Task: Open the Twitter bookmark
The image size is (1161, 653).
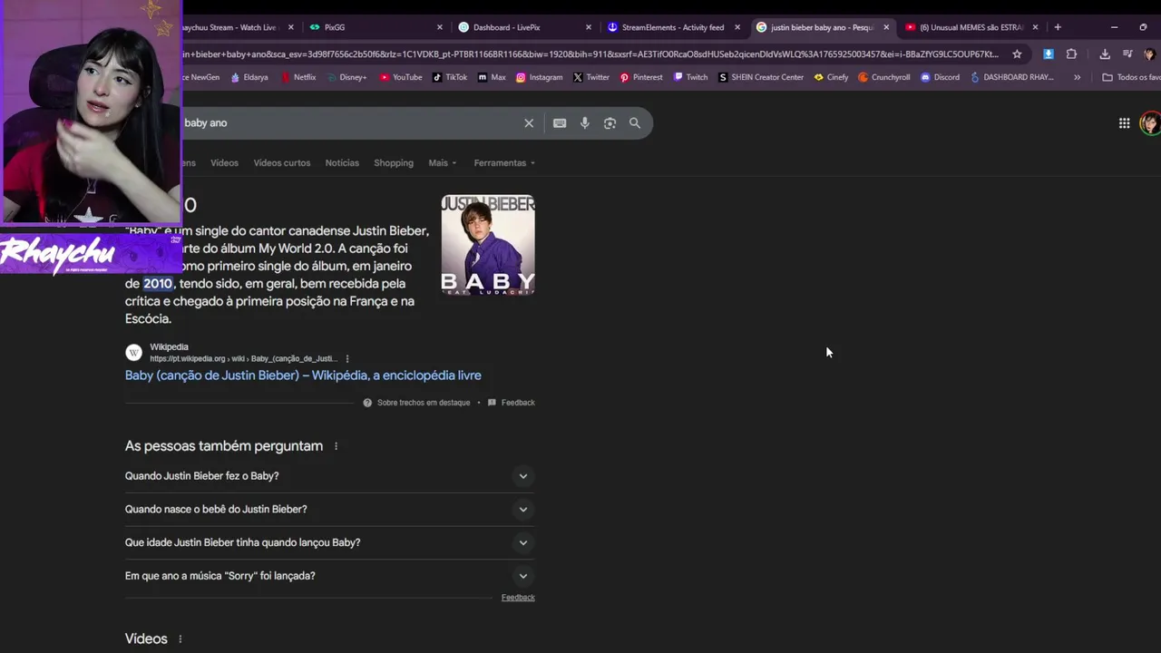Action: click(591, 78)
